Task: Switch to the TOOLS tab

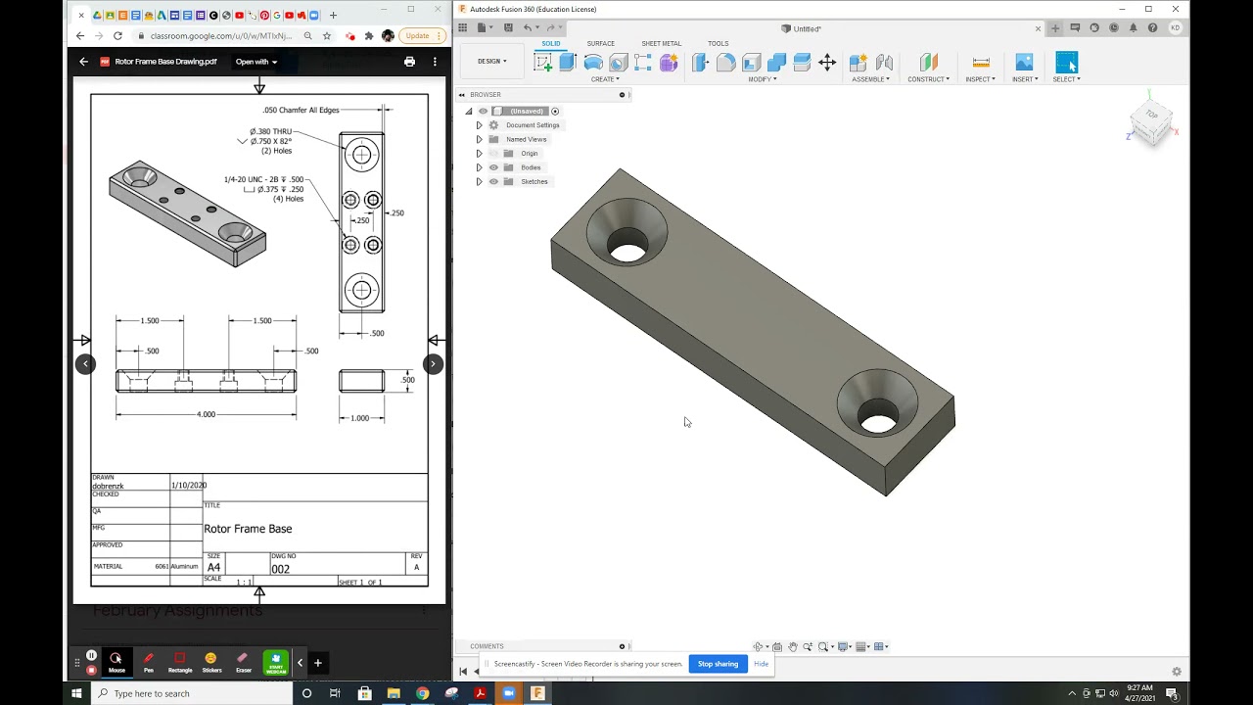Action: pos(718,43)
